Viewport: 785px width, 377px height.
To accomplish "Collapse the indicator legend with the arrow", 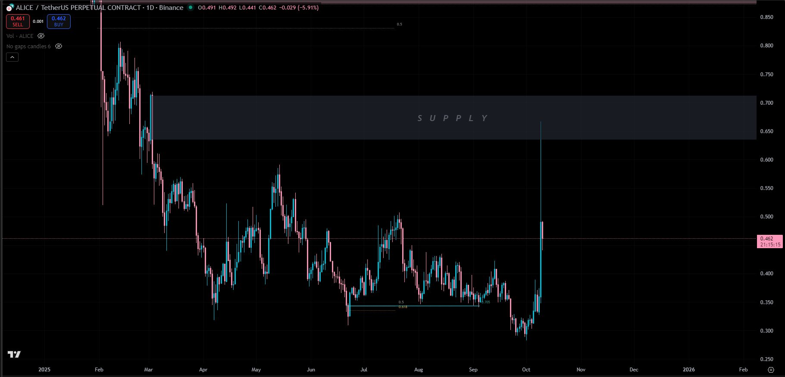I will (12, 57).
